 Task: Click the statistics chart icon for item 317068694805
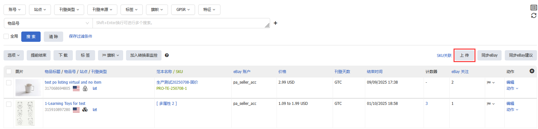[95, 88]
